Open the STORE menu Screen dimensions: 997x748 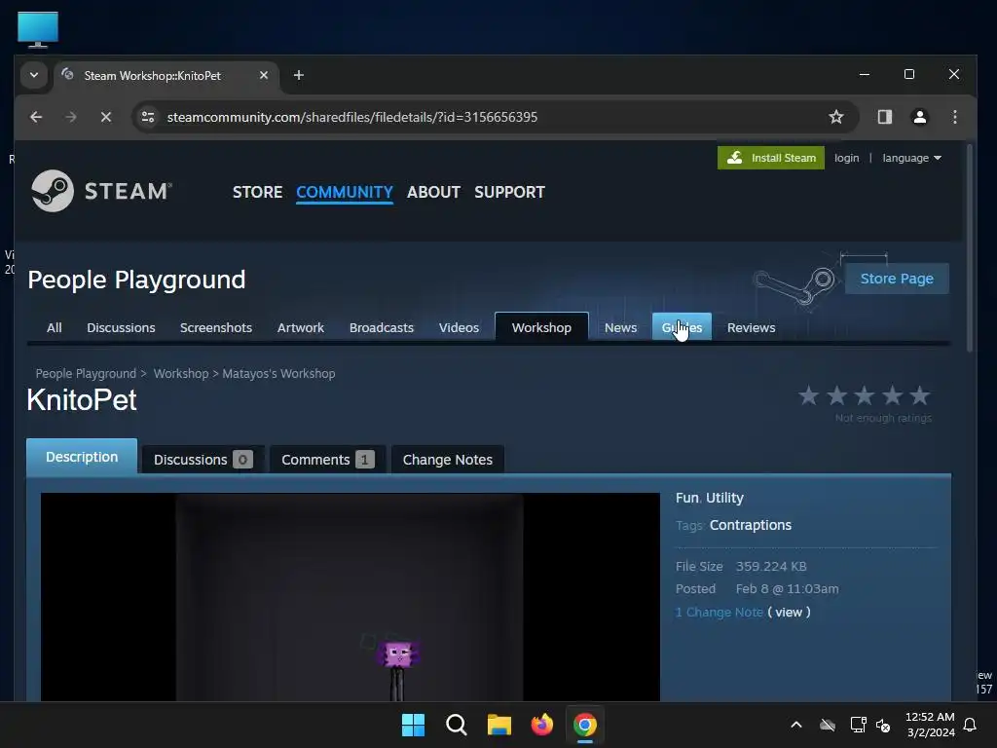click(257, 192)
